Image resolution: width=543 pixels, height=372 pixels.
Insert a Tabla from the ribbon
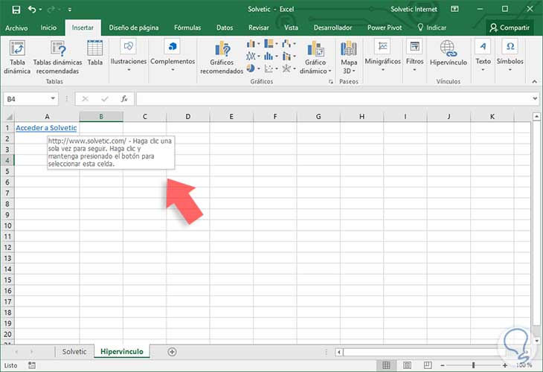pyautogui.click(x=94, y=53)
